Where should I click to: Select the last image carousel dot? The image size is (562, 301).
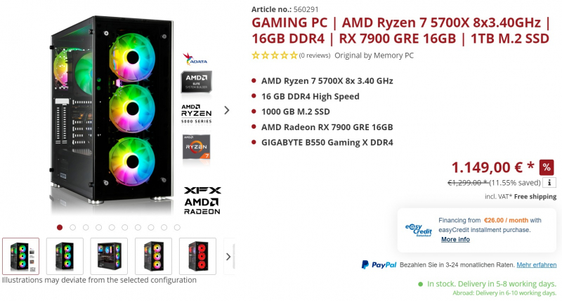click(x=177, y=227)
